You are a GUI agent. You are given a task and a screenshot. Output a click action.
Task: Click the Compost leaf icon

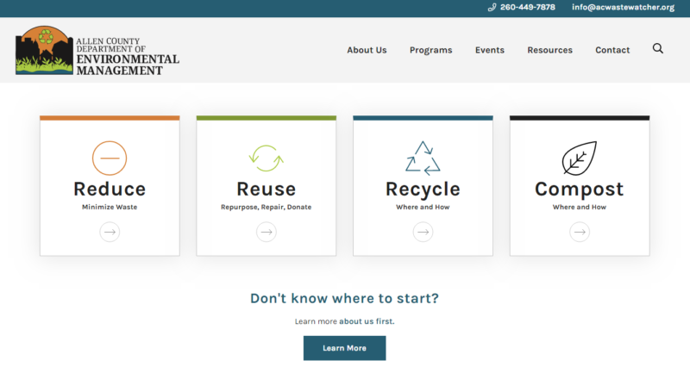click(x=579, y=158)
